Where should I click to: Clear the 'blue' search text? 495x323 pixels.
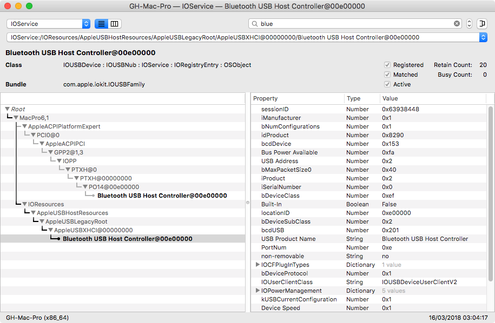click(457, 24)
